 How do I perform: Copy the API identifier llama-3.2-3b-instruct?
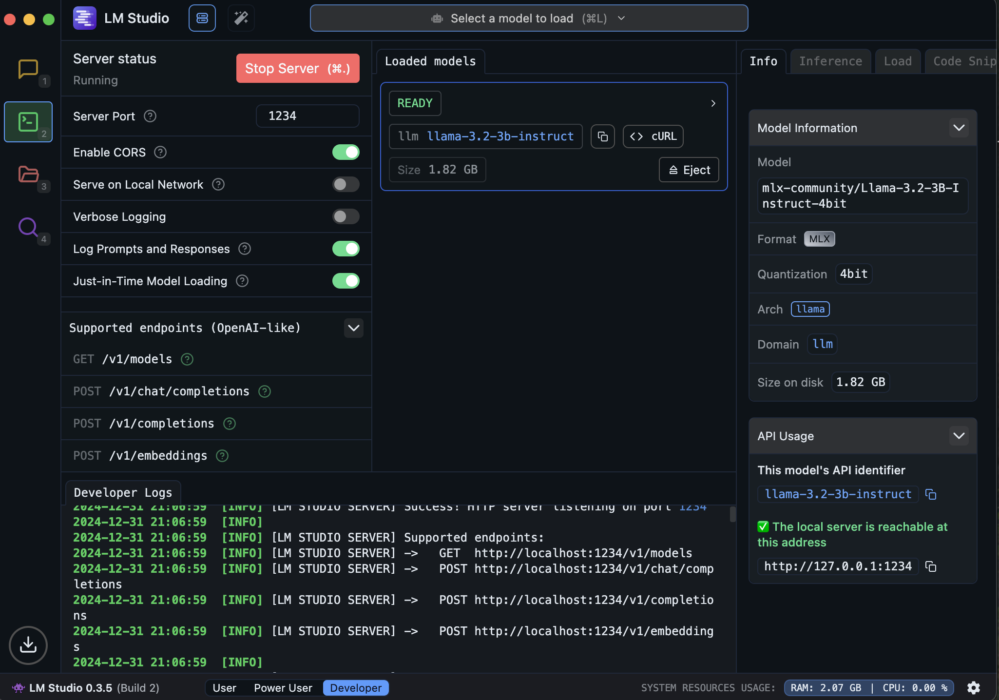coord(931,494)
